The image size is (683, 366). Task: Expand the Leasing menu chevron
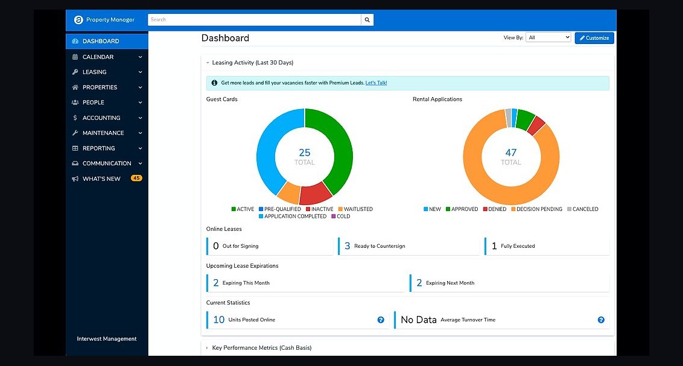click(x=140, y=72)
